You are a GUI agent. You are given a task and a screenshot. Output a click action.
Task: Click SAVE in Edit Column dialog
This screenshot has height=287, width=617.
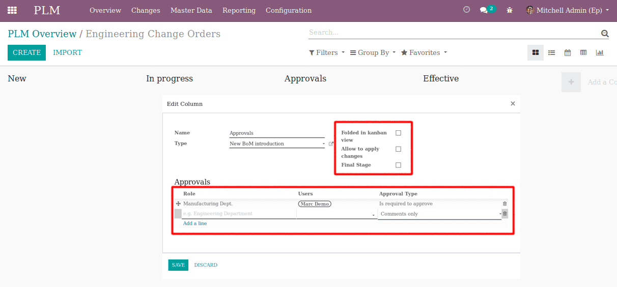click(178, 265)
